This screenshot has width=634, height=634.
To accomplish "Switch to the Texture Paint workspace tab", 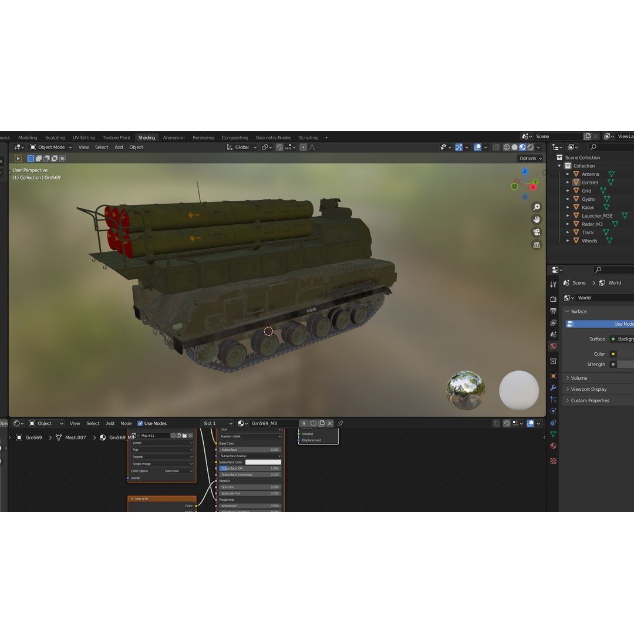I will [x=116, y=137].
